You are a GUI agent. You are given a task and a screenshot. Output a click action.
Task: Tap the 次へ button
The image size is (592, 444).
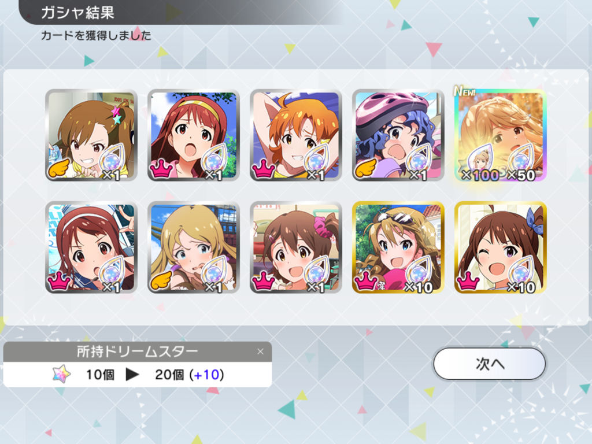(489, 364)
